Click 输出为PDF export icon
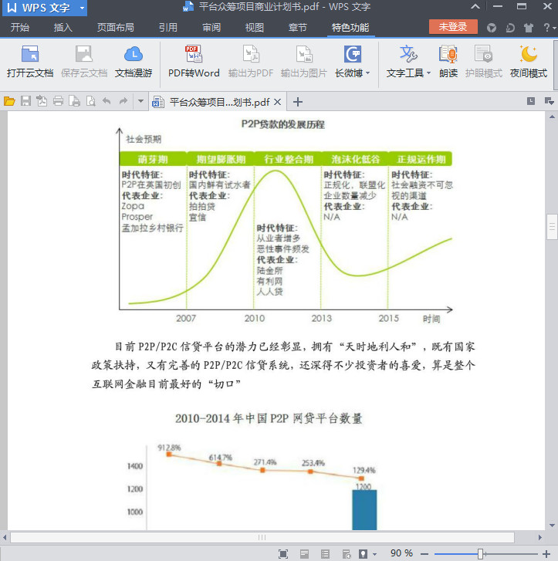 click(251, 54)
